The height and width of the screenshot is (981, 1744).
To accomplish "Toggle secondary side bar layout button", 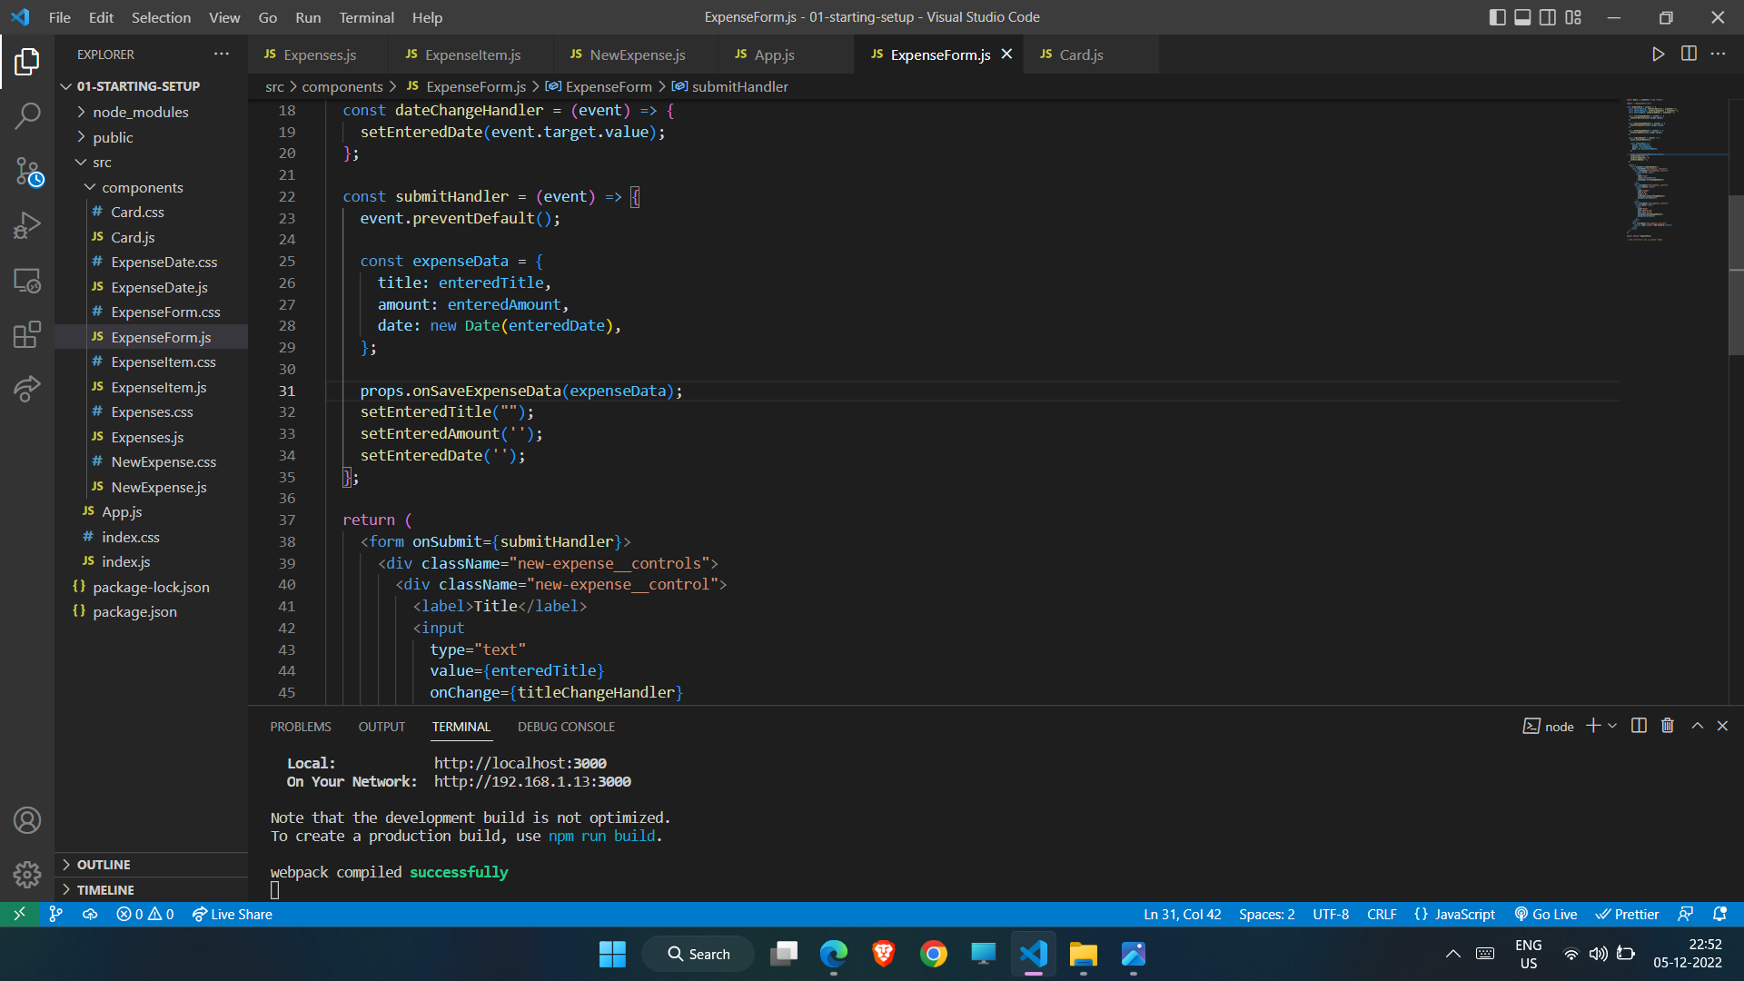I will tap(1548, 17).
